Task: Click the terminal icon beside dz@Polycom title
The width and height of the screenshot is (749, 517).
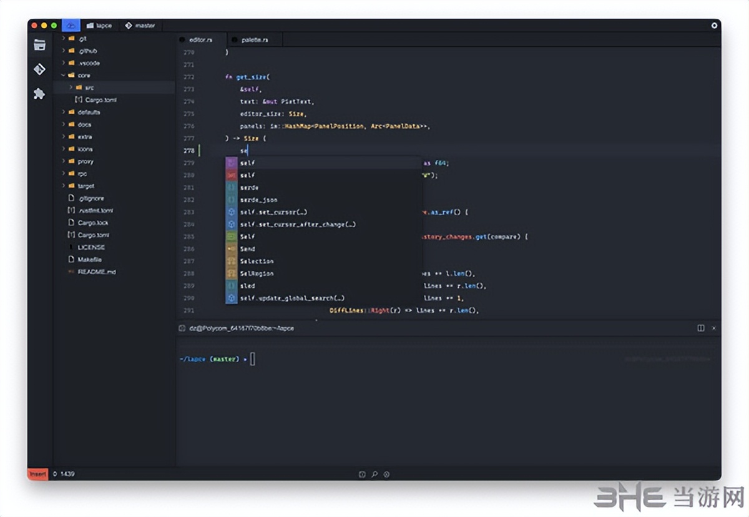Action: coord(182,328)
